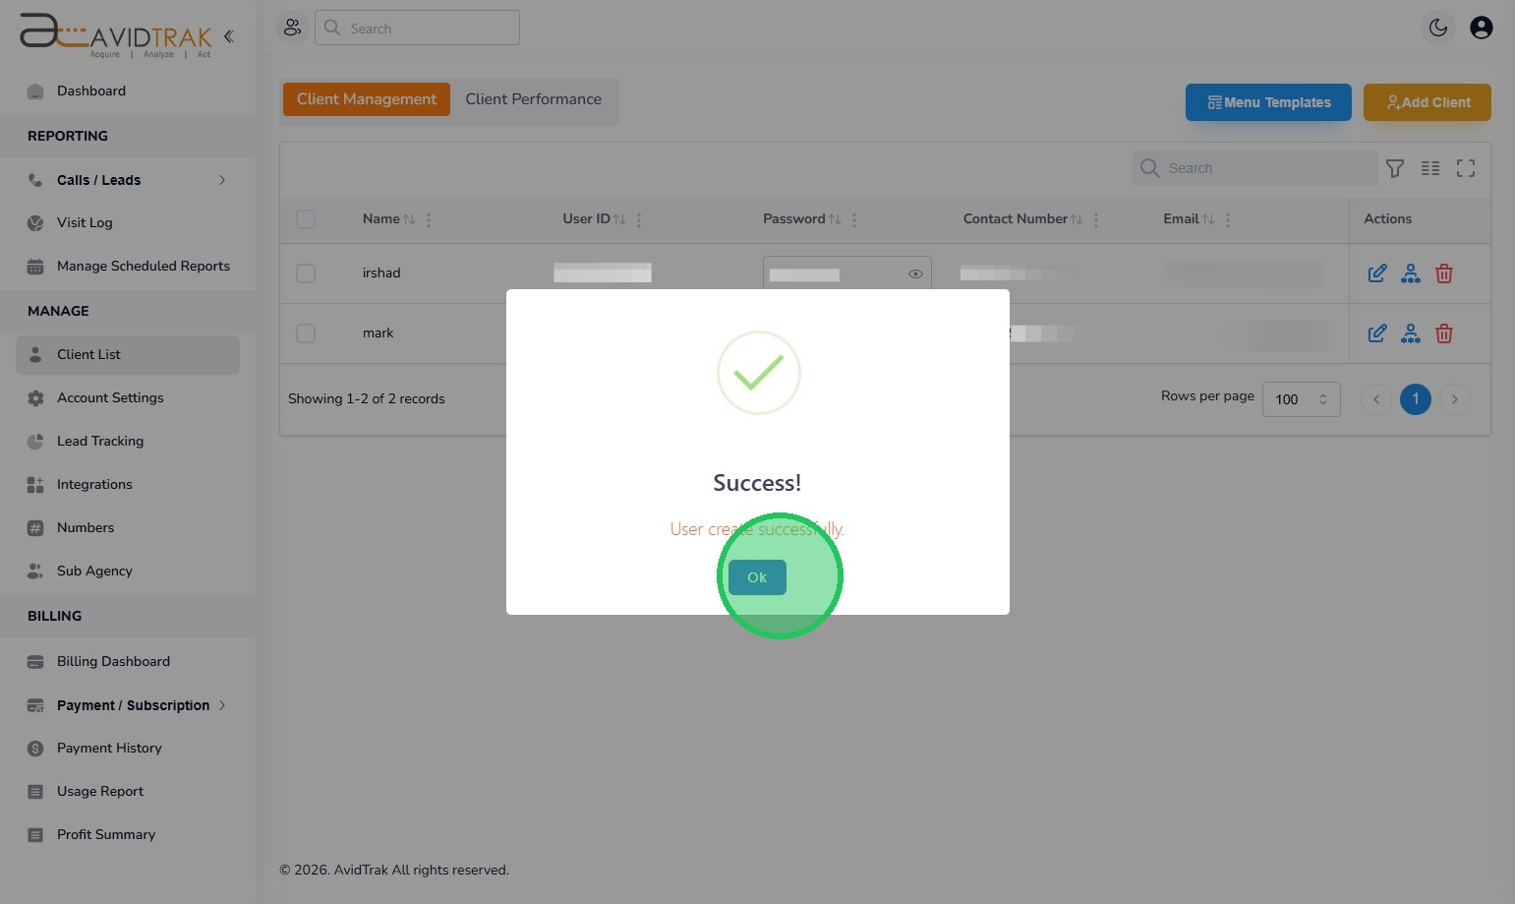Toggle dark mode moon icon
This screenshot has width=1515, height=904.
click(1438, 28)
